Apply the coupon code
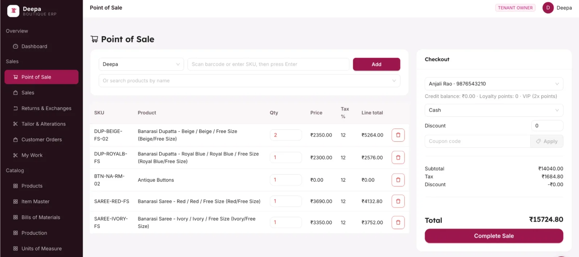 point(547,141)
